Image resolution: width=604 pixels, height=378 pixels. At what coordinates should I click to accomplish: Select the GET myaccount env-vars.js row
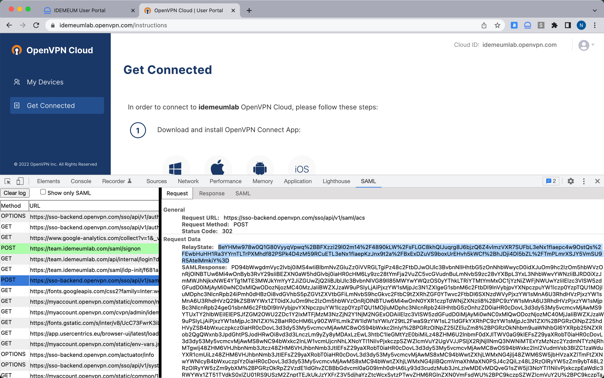coord(79,344)
